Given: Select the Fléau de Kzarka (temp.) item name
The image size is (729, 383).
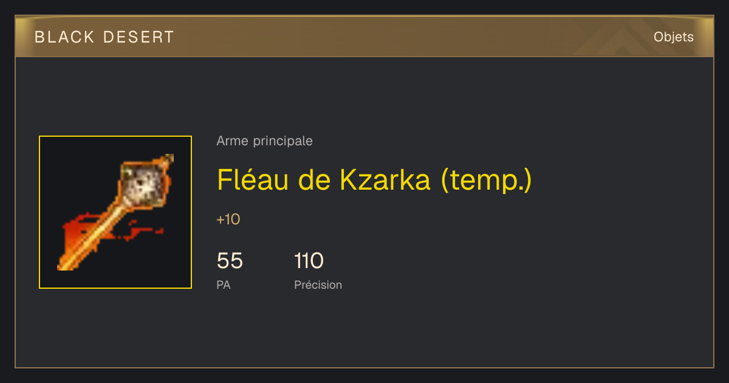Looking at the screenshot, I should click(x=374, y=180).
